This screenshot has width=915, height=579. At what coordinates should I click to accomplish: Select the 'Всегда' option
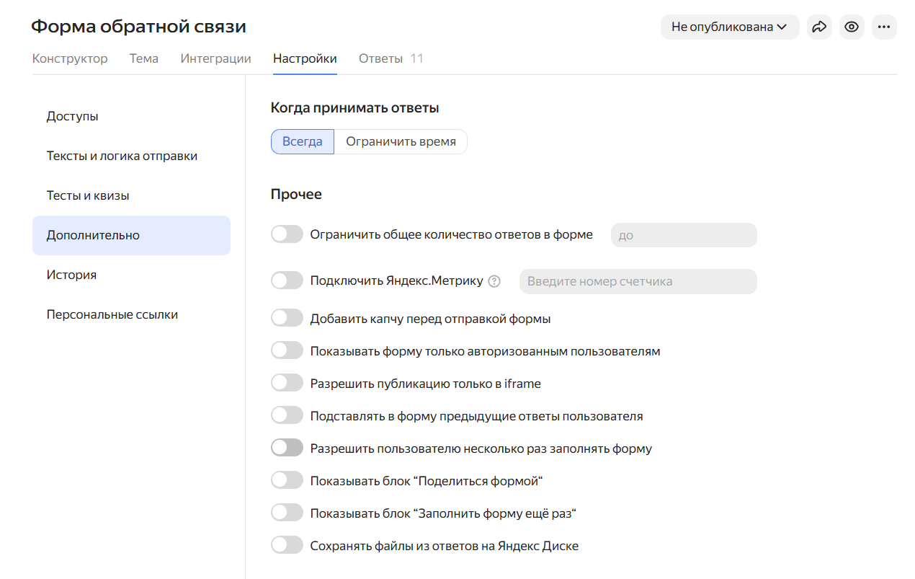click(302, 141)
